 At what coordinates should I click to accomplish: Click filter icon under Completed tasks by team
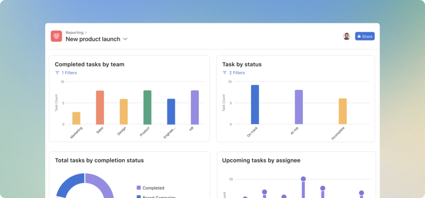coord(57,73)
